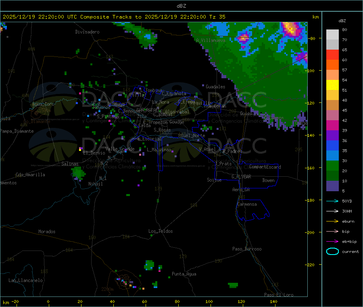363x307 pixels.
Task: Click the green echo cell near Salinas
Action: (x=78, y=173)
